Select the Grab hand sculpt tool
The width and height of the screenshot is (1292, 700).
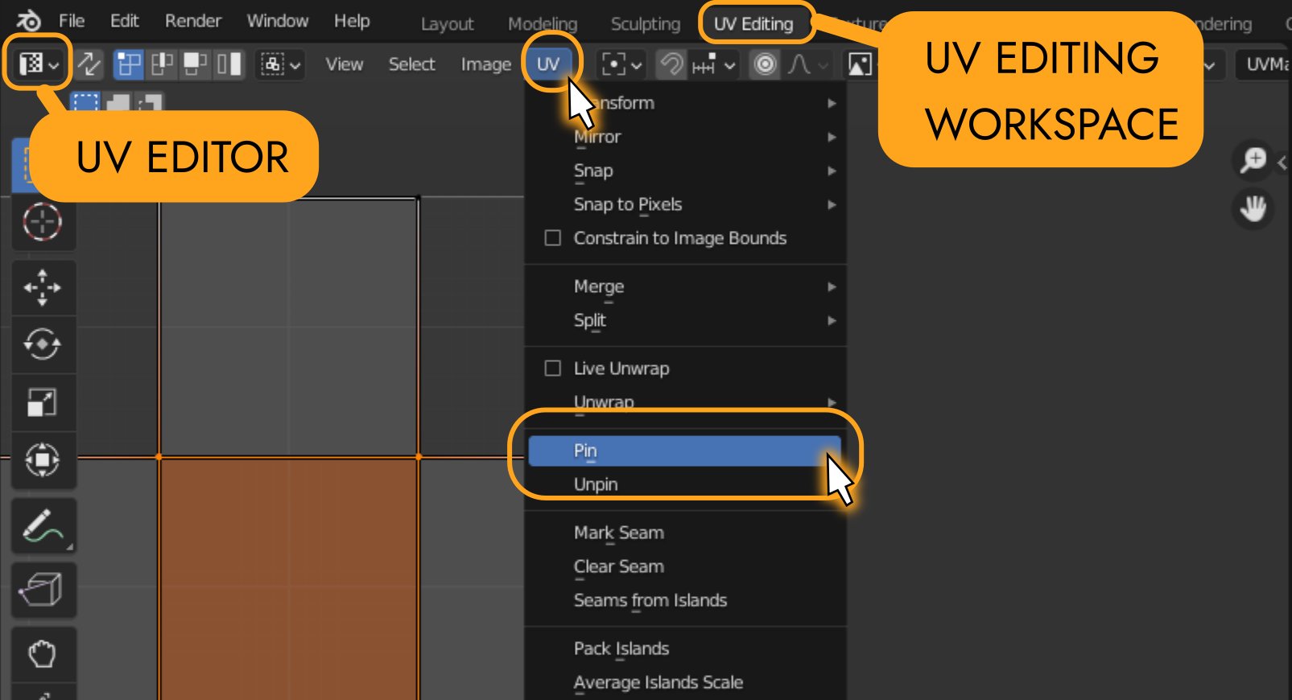pyautogui.click(x=43, y=653)
